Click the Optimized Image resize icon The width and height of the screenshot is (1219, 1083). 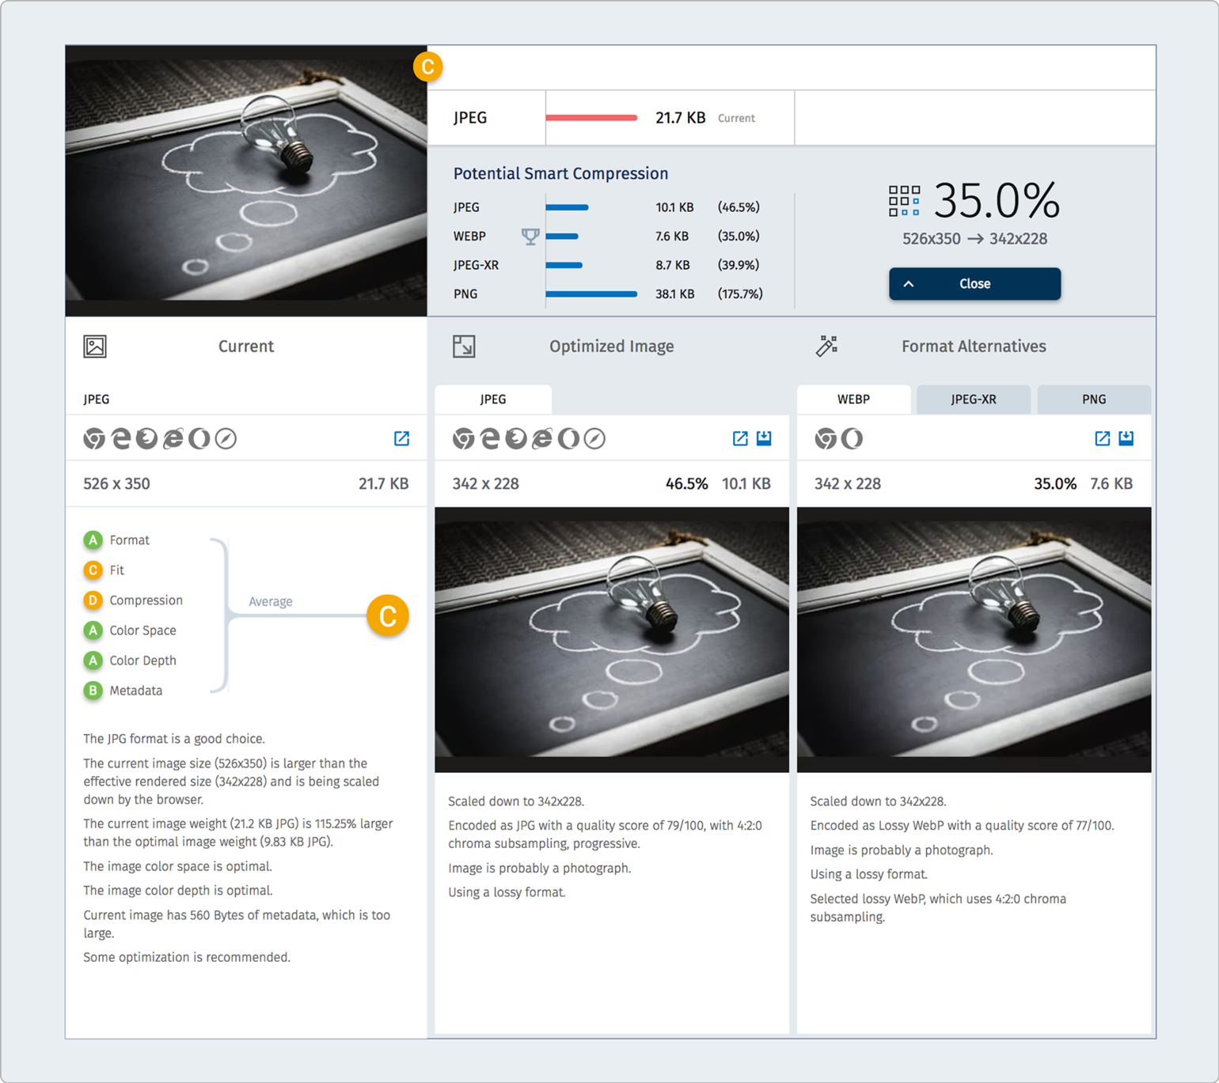464,346
